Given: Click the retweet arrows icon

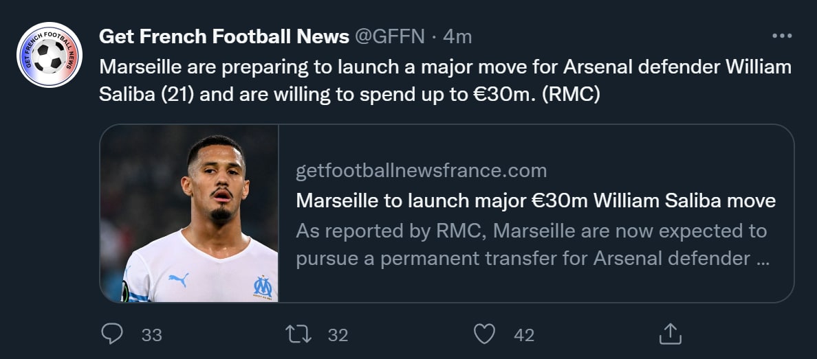Looking at the screenshot, I should pyautogui.click(x=298, y=334).
